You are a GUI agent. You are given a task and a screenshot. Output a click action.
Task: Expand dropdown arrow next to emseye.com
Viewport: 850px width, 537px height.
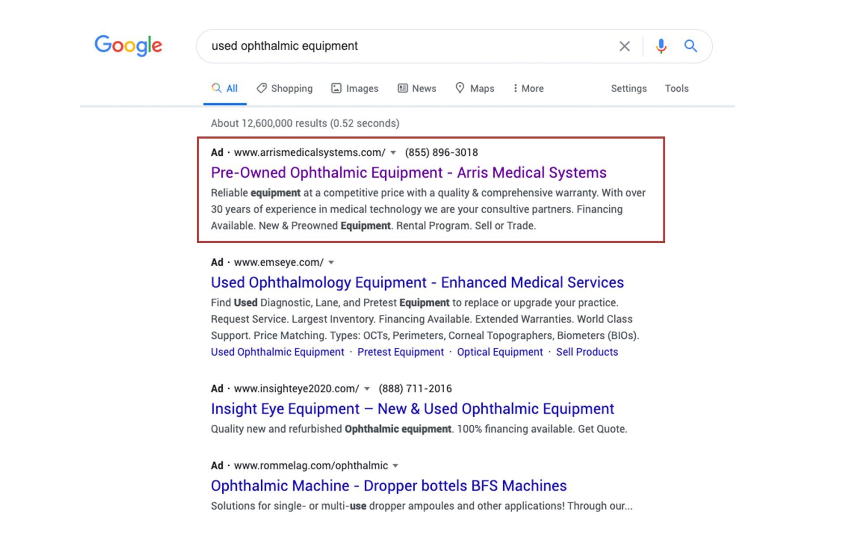pyautogui.click(x=331, y=262)
